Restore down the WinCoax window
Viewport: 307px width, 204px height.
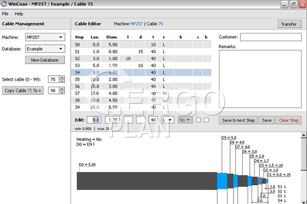click(x=293, y=4)
